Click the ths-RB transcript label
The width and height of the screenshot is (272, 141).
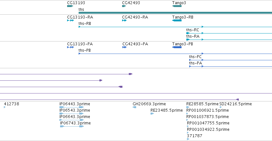click(85, 24)
